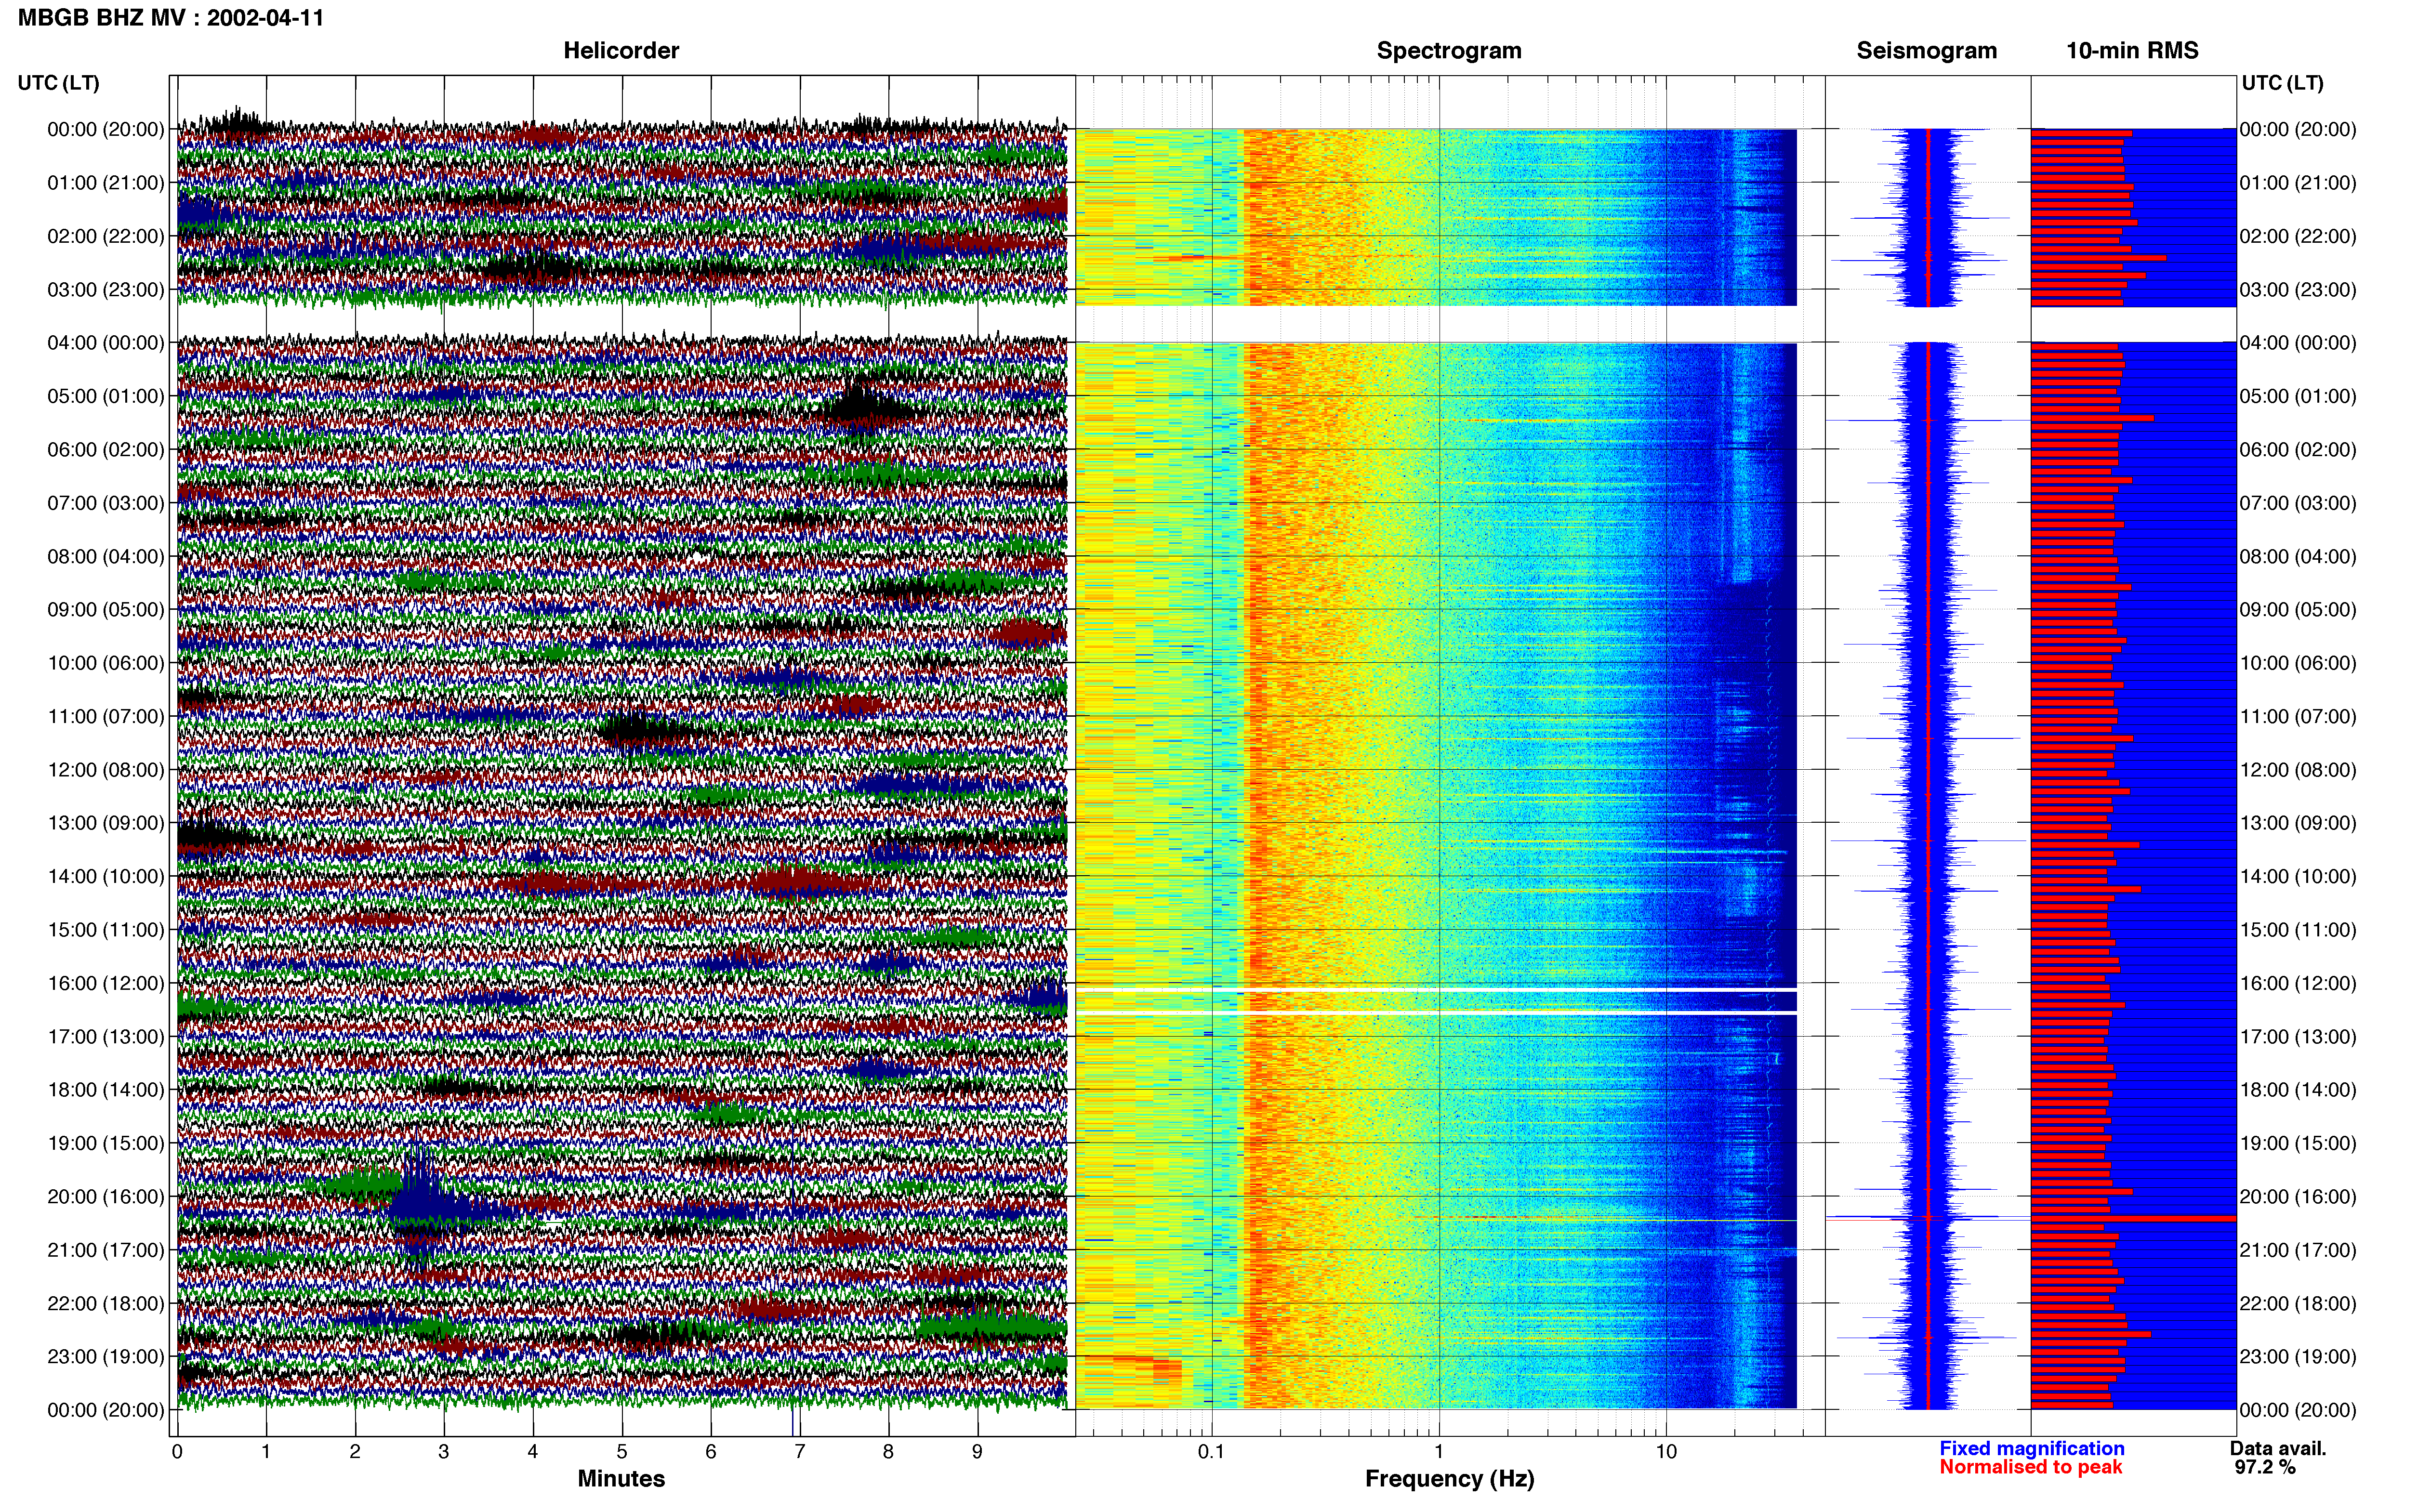2418x1512 pixels.
Task: Click the Fixed magnification legend text
Action: coord(2031,1449)
